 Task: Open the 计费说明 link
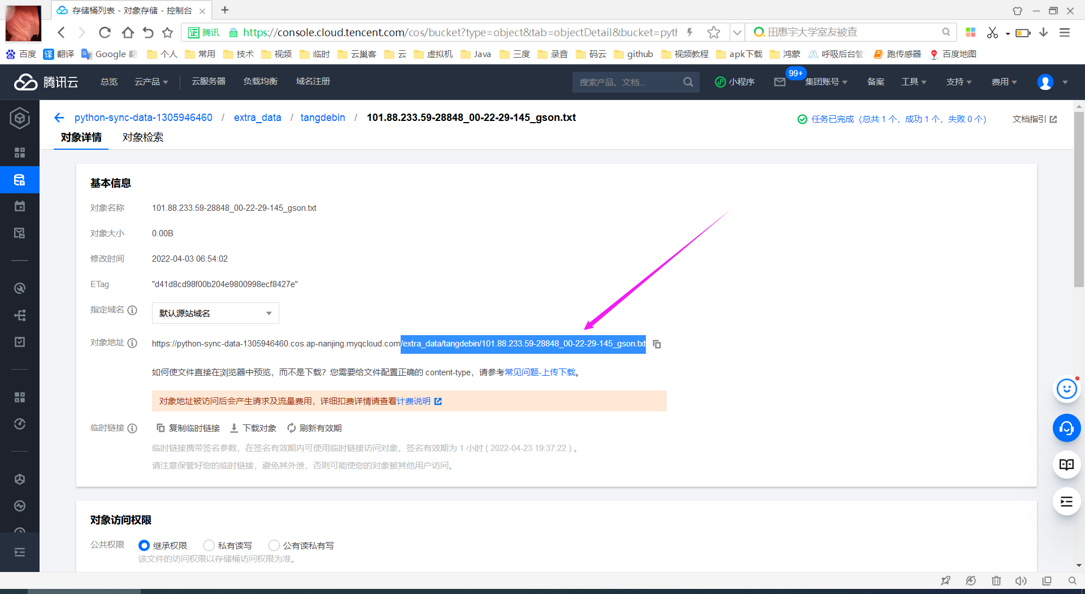[x=419, y=401]
